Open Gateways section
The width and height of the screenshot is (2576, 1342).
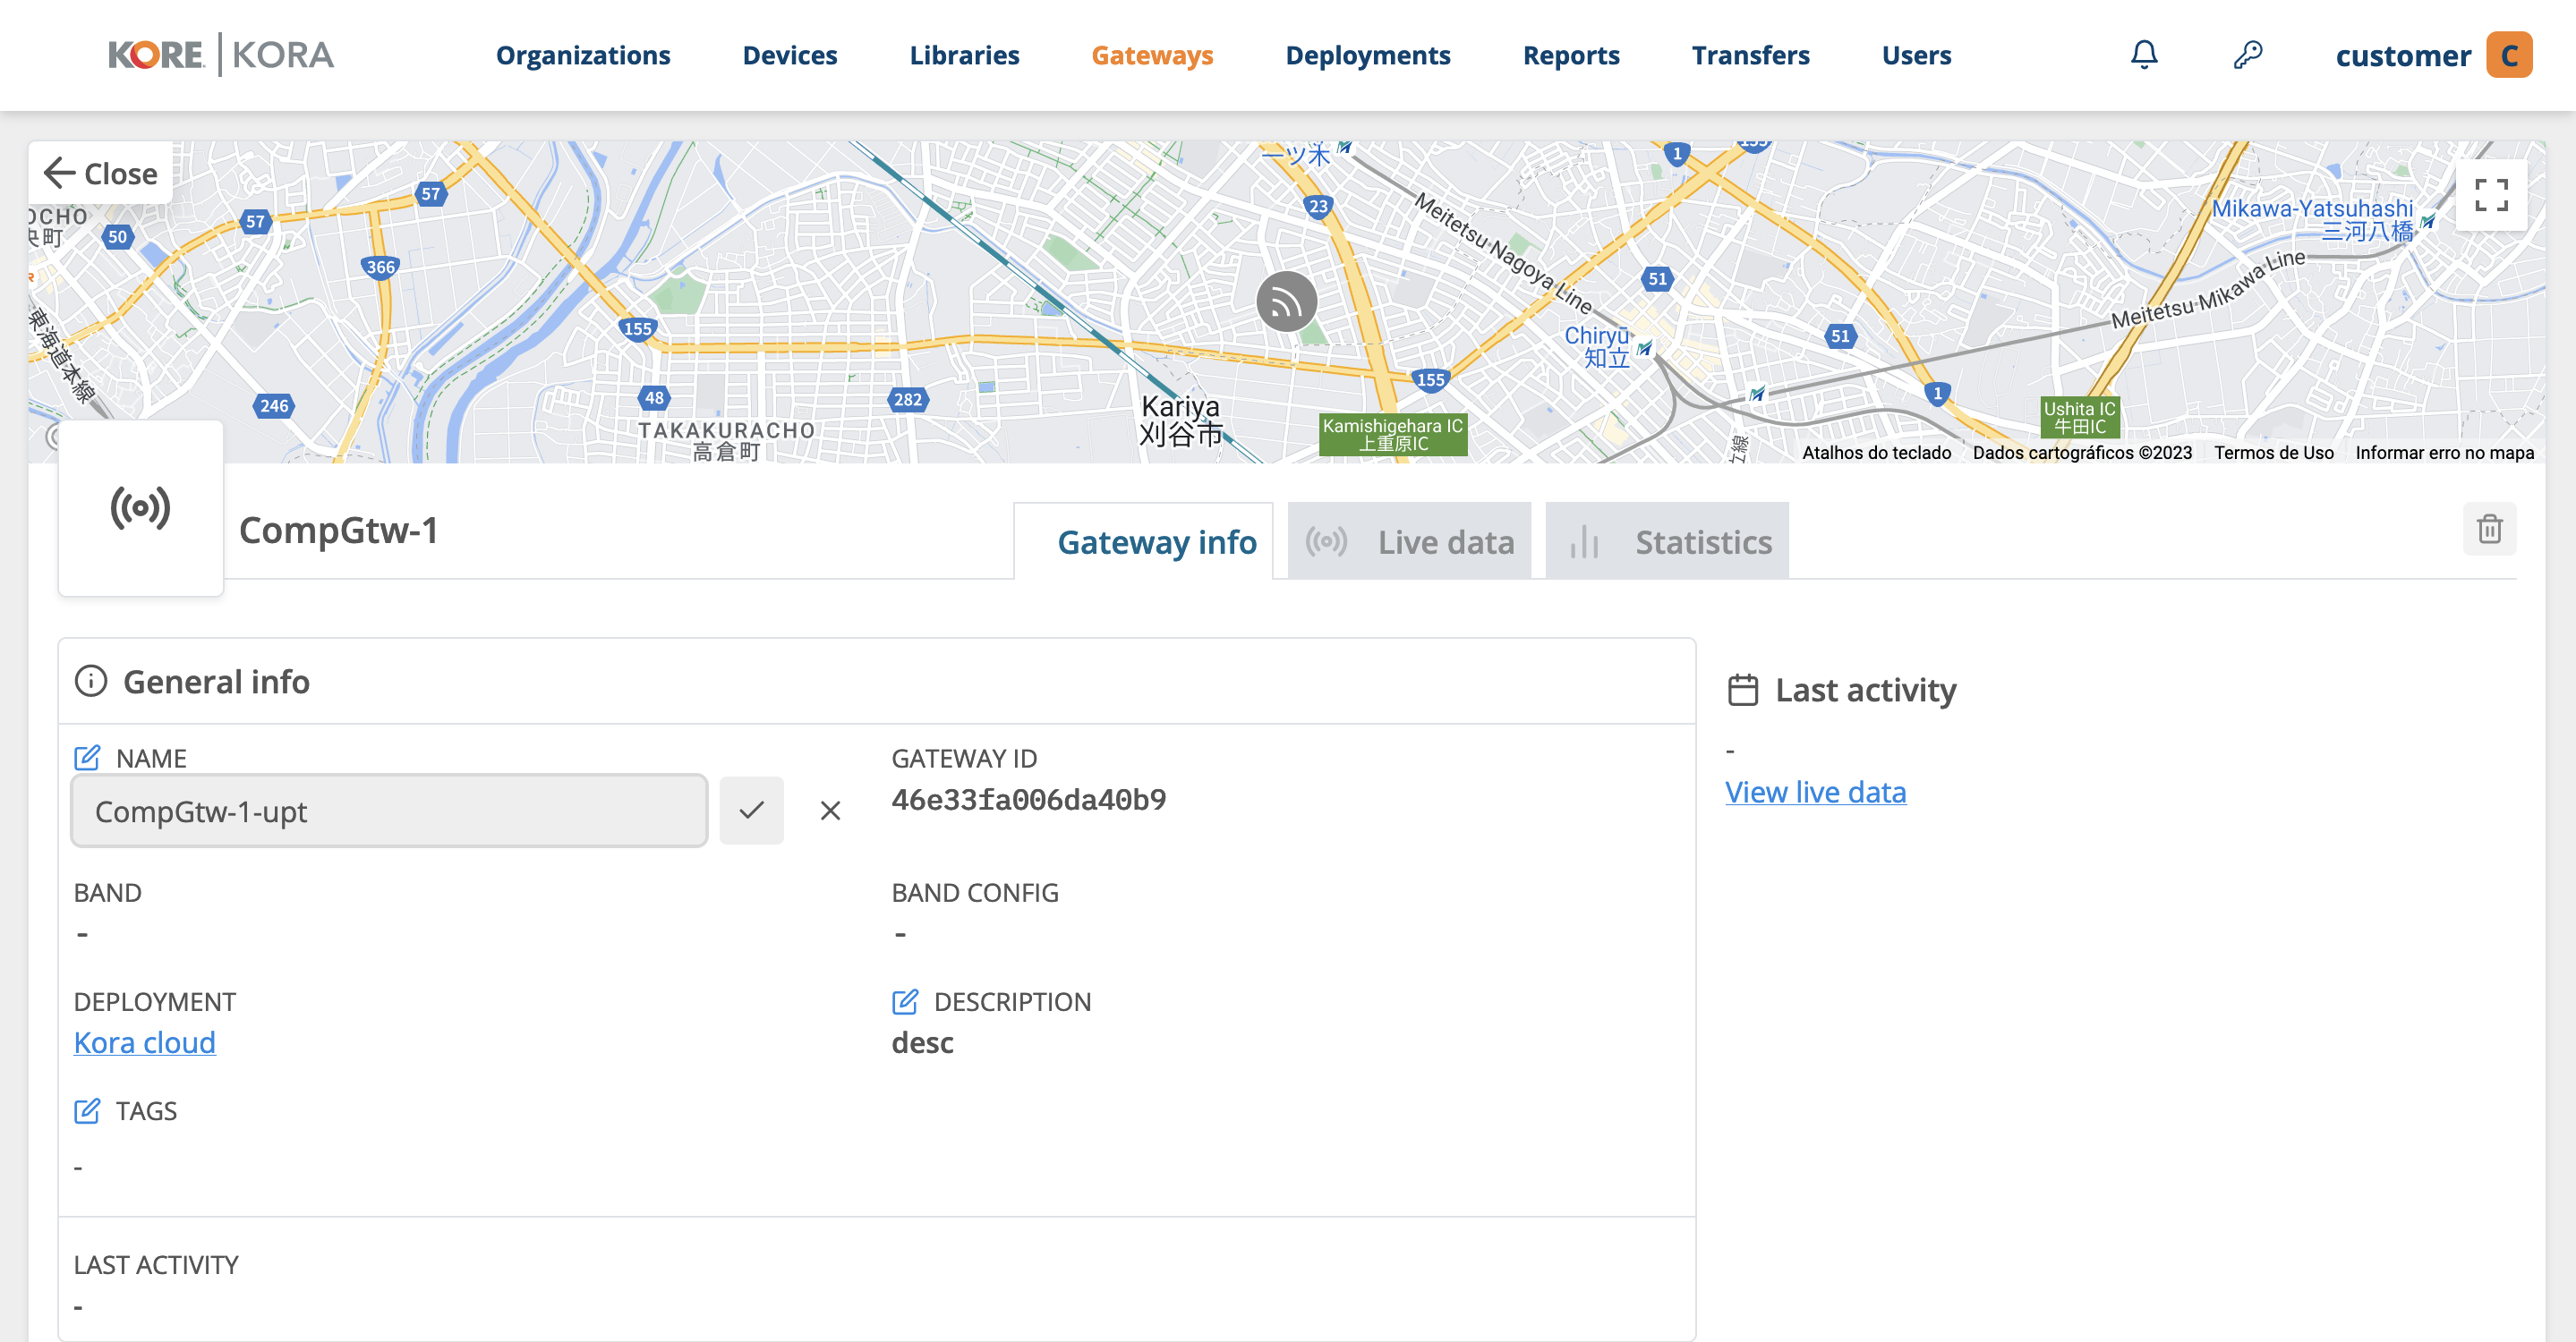(1152, 55)
